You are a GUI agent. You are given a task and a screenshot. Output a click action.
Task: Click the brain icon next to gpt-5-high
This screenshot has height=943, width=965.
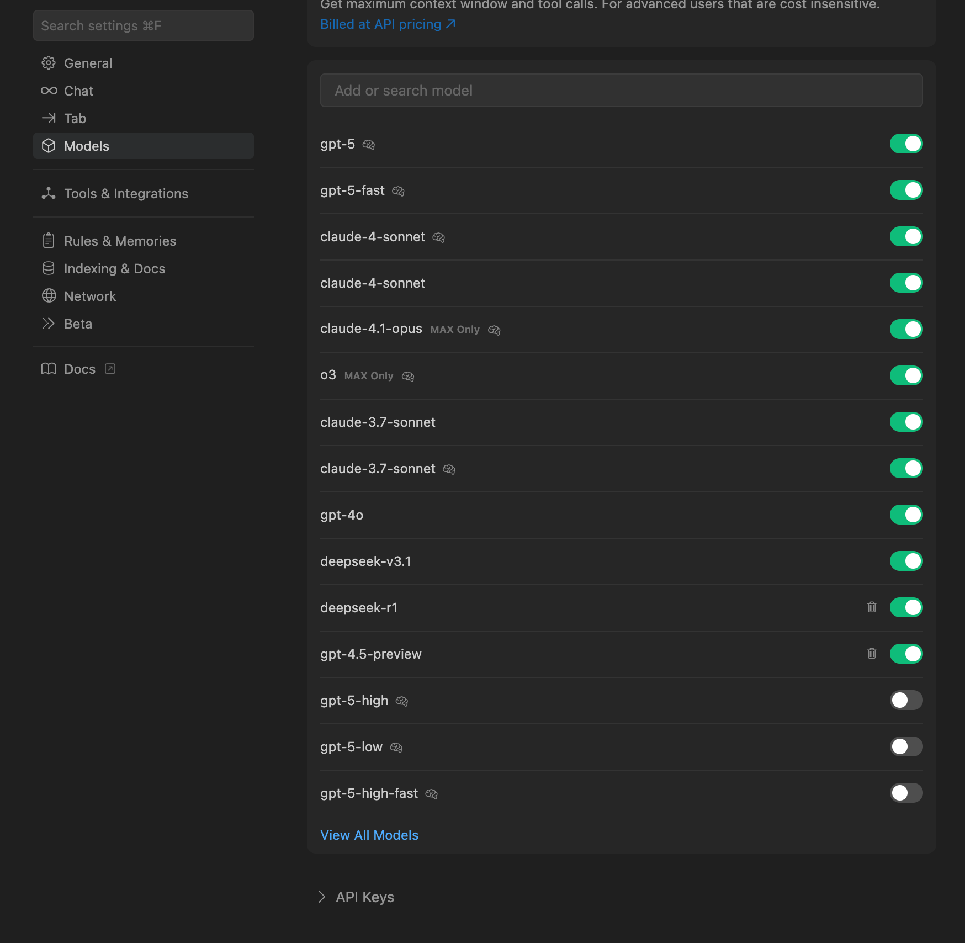402,701
